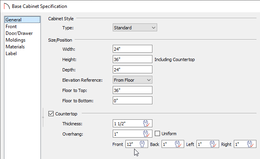Image resolution: width=260 pixels, height=159 pixels.
Task: Open the Door/Drawer panel
Action: [19, 33]
